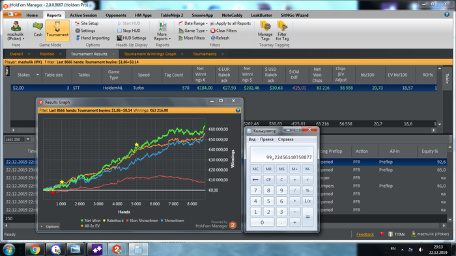Select the Cash game mode icon
This screenshot has width=456, height=256.
tap(38, 26)
